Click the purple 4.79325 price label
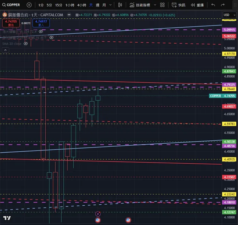238x225 pixels. 229,85
